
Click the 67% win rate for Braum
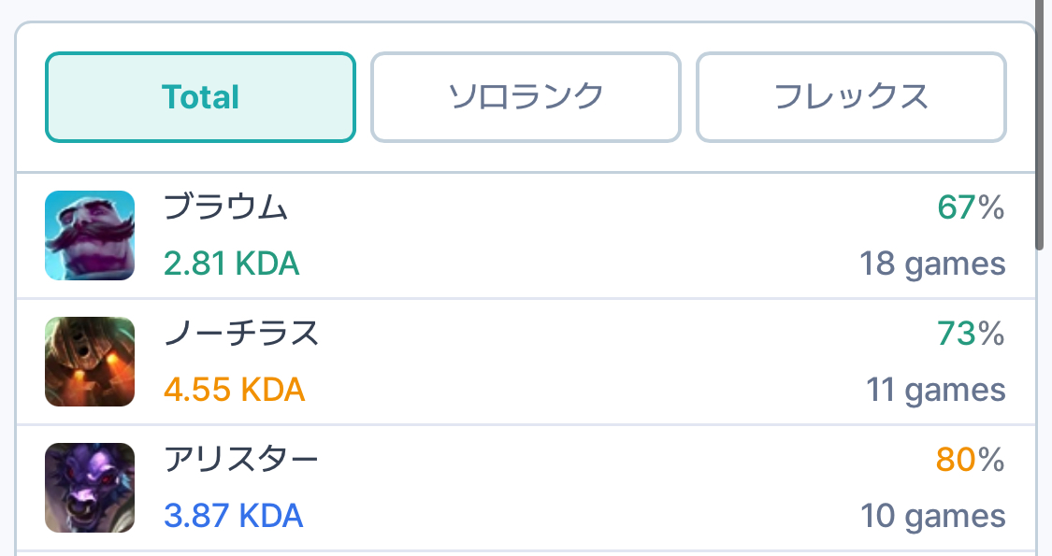pos(971,208)
